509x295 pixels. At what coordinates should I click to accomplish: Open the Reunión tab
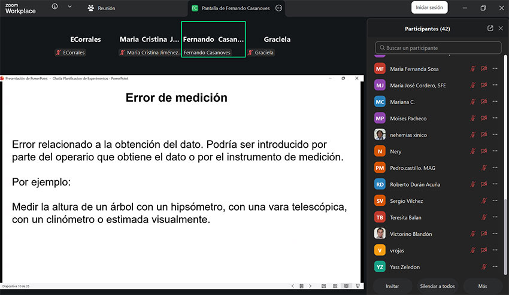(x=101, y=8)
